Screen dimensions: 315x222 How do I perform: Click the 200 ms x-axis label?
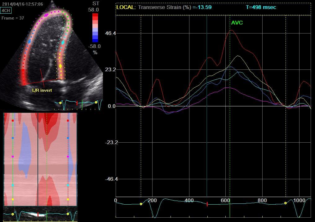152,200
